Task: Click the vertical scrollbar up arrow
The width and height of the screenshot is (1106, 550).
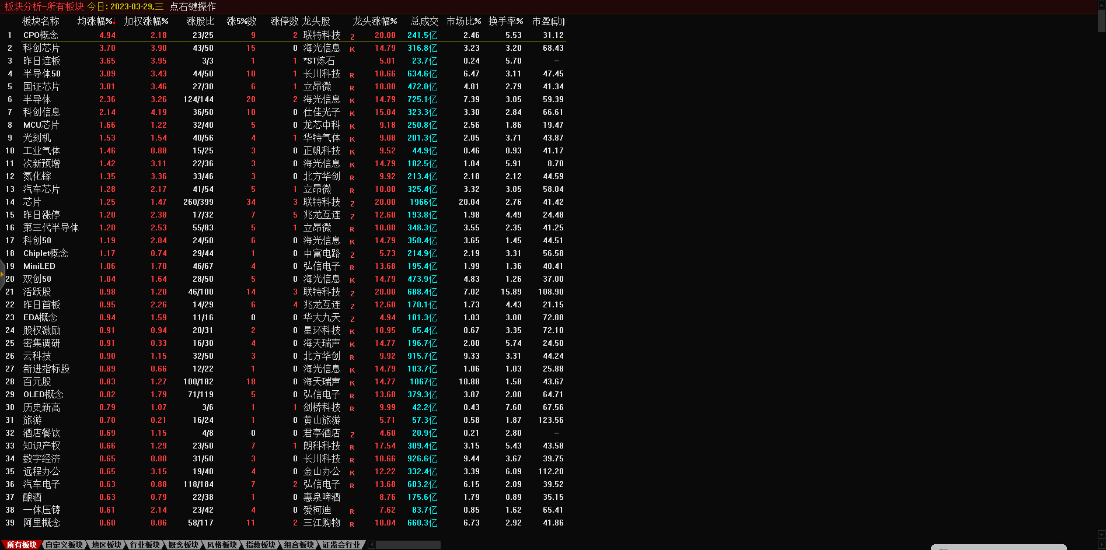Action: 1101,5
